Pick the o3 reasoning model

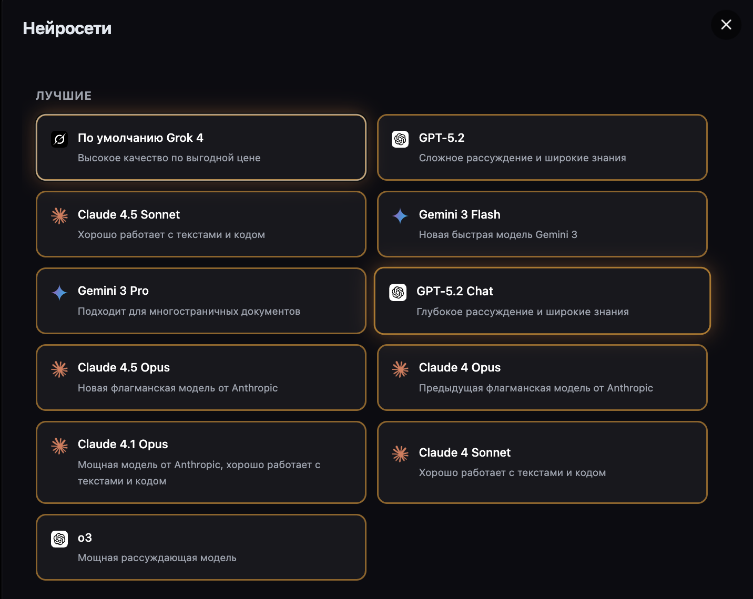click(201, 548)
